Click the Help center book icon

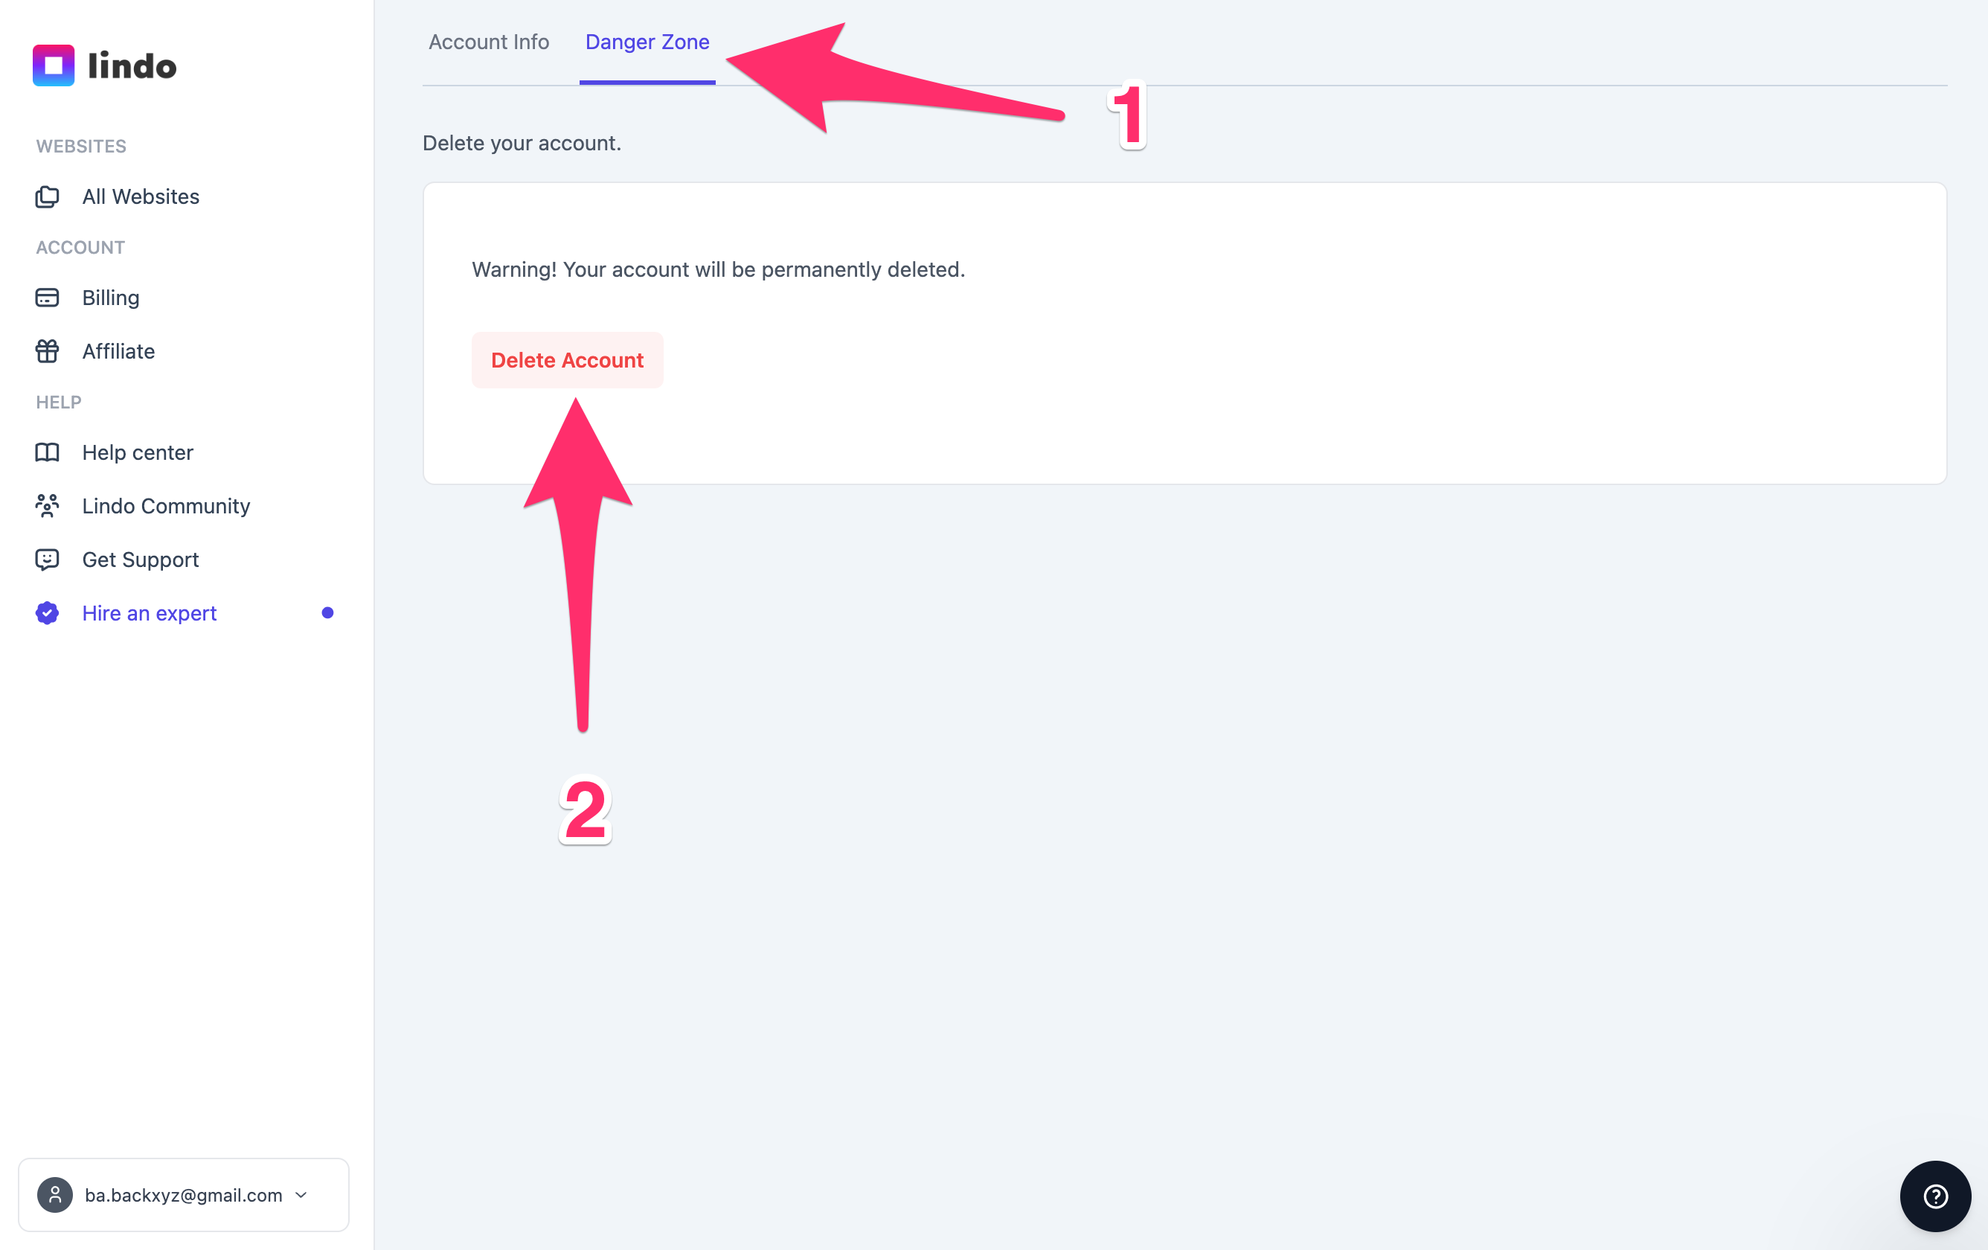coord(47,452)
